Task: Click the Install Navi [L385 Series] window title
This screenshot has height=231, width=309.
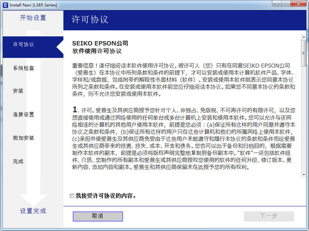Action: (33, 5)
